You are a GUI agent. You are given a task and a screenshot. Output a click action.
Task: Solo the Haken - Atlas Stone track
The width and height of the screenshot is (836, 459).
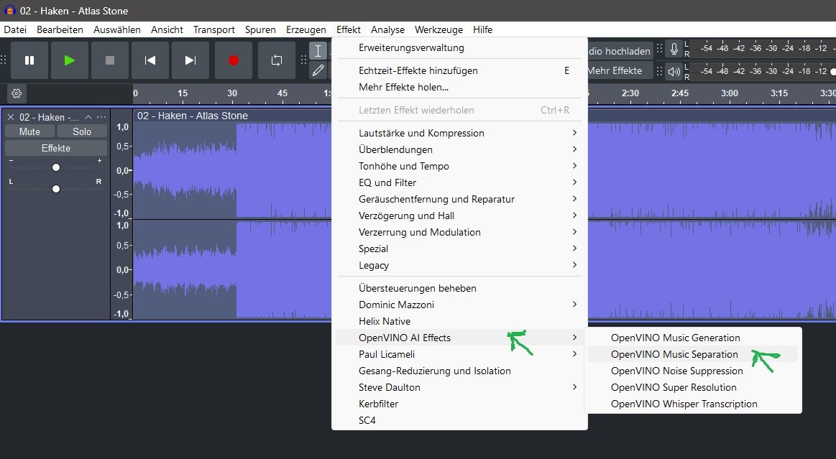(x=82, y=131)
